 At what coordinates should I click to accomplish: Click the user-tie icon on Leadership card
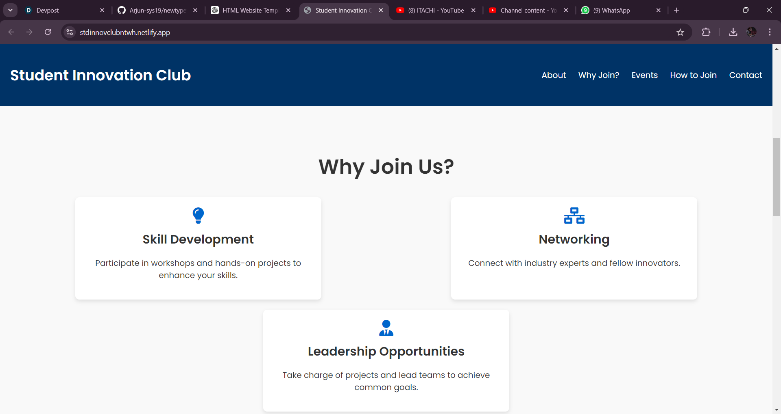tap(386, 328)
